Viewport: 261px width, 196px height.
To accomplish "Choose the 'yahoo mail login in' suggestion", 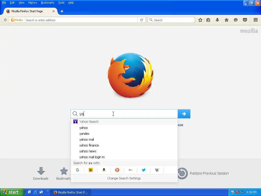I will click(124, 157).
